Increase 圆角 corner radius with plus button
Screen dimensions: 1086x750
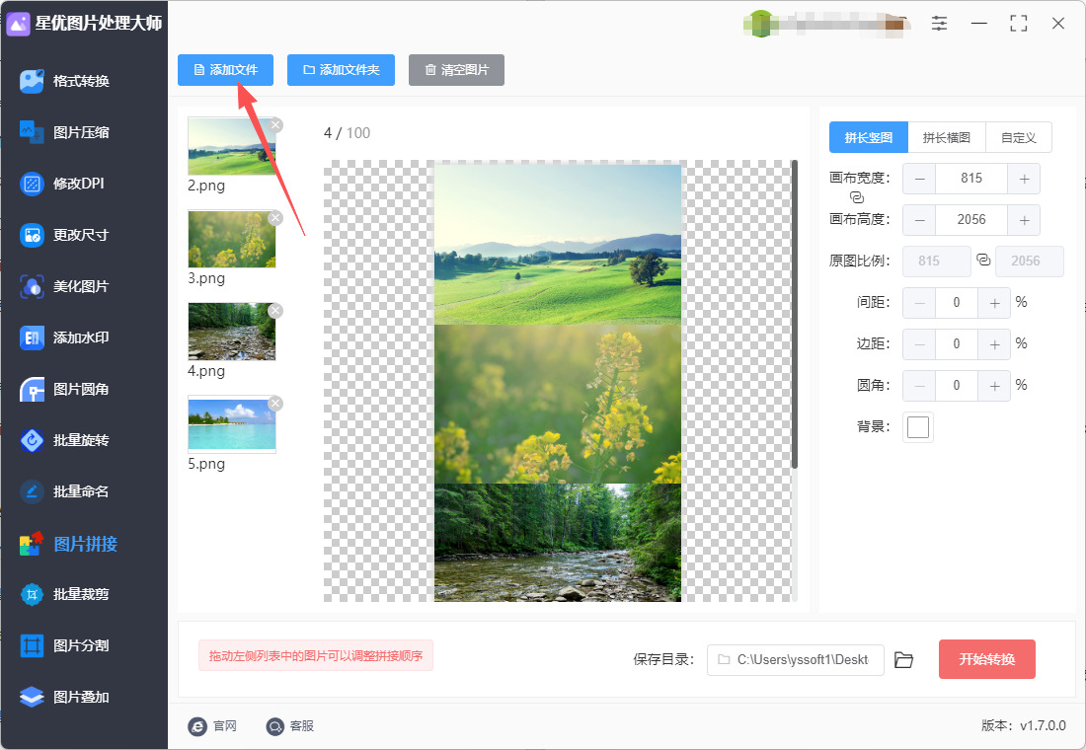[994, 386]
